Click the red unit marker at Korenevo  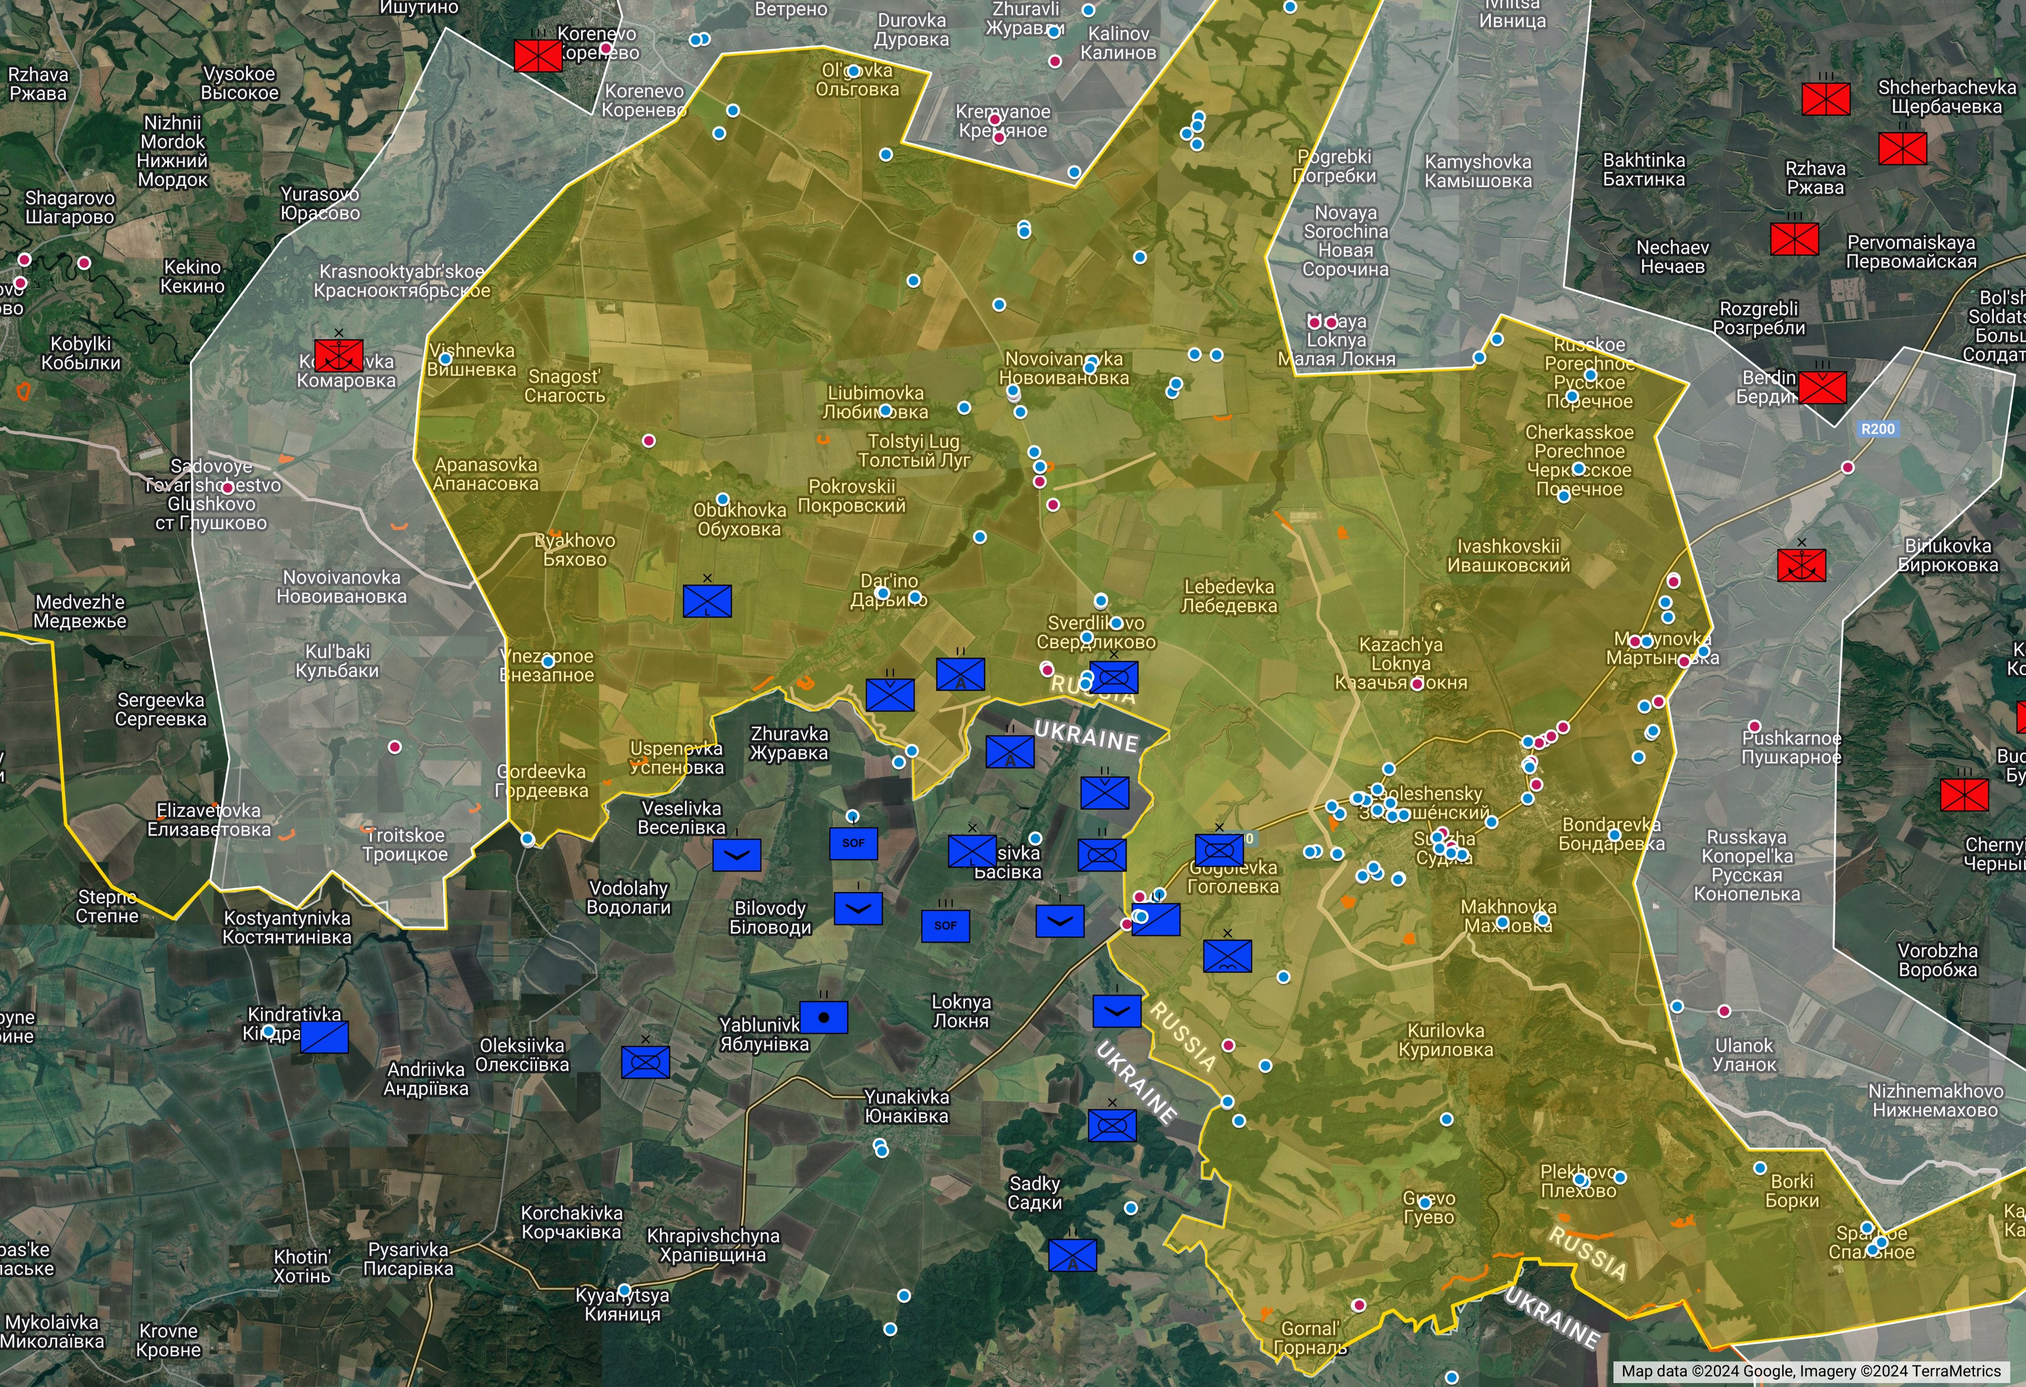[538, 56]
